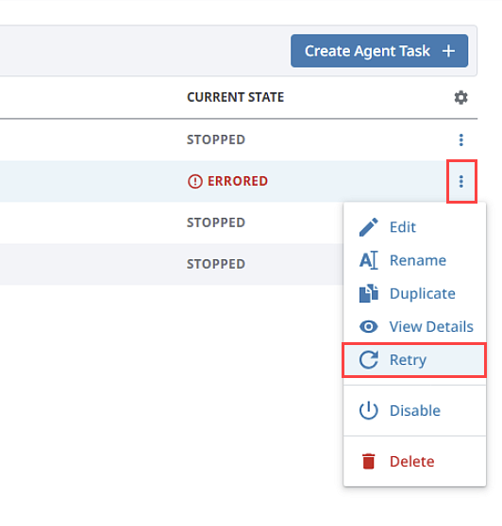Select the Delete menu entry
This screenshot has height=526, width=502.
point(414,462)
